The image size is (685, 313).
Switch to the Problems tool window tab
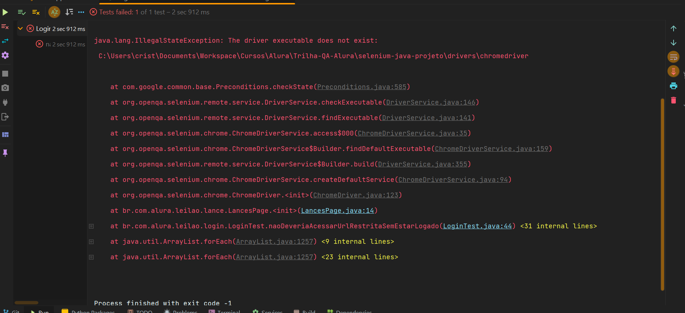pos(181,312)
